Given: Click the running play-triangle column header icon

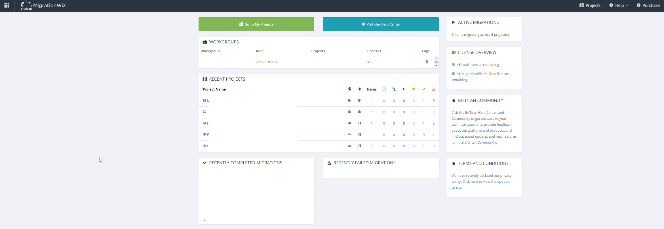Looking at the screenshot, I should coord(404,89).
